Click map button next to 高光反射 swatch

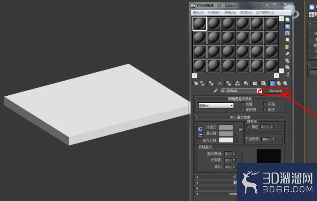[236, 140]
